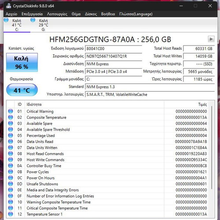Click status orb of Available Spare row
Viewport: 220px width, 220px height.
11,123
